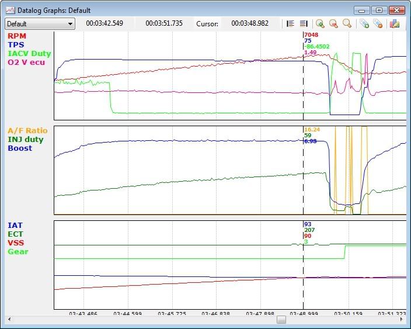Viewport: 411px width, 329px height.
Task: Maximize the Datalog Graphs window
Action: 379,11
